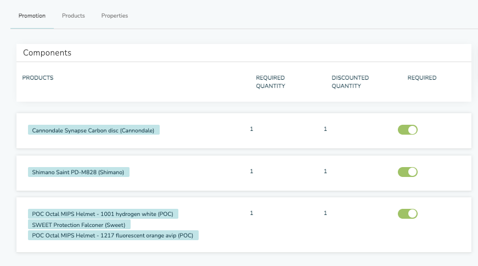The height and width of the screenshot is (266, 478).
Task: Switch to the Promotion tab
Action: tap(32, 16)
